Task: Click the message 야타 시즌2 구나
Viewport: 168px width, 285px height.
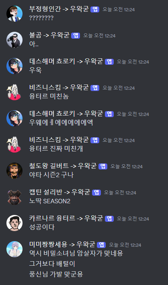Action: [51, 175]
